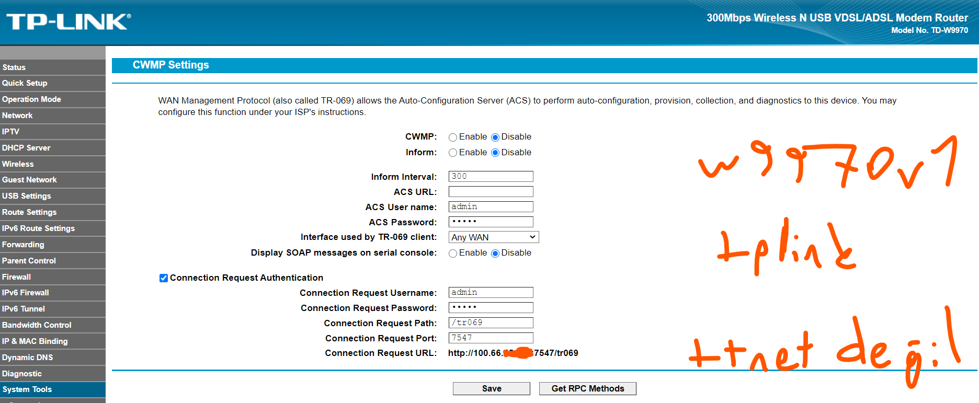This screenshot has height=403, width=979.
Task: Open IP & MAC Binding menu
Action: pyautogui.click(x=52, y=341)
